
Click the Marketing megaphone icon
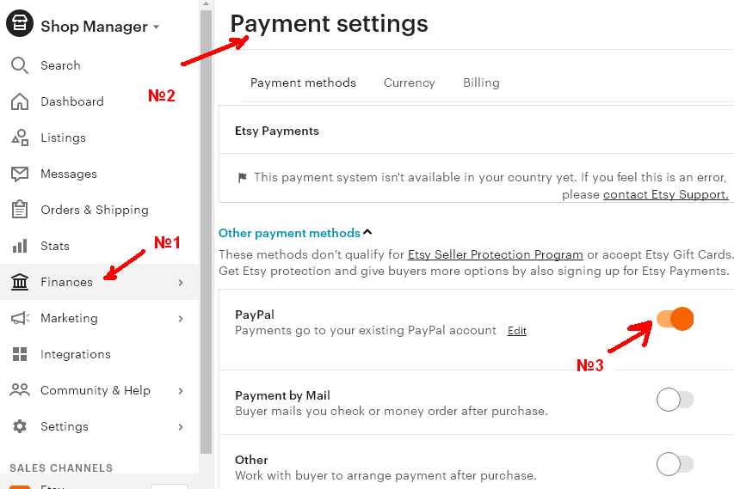click(x=20, y=318)
